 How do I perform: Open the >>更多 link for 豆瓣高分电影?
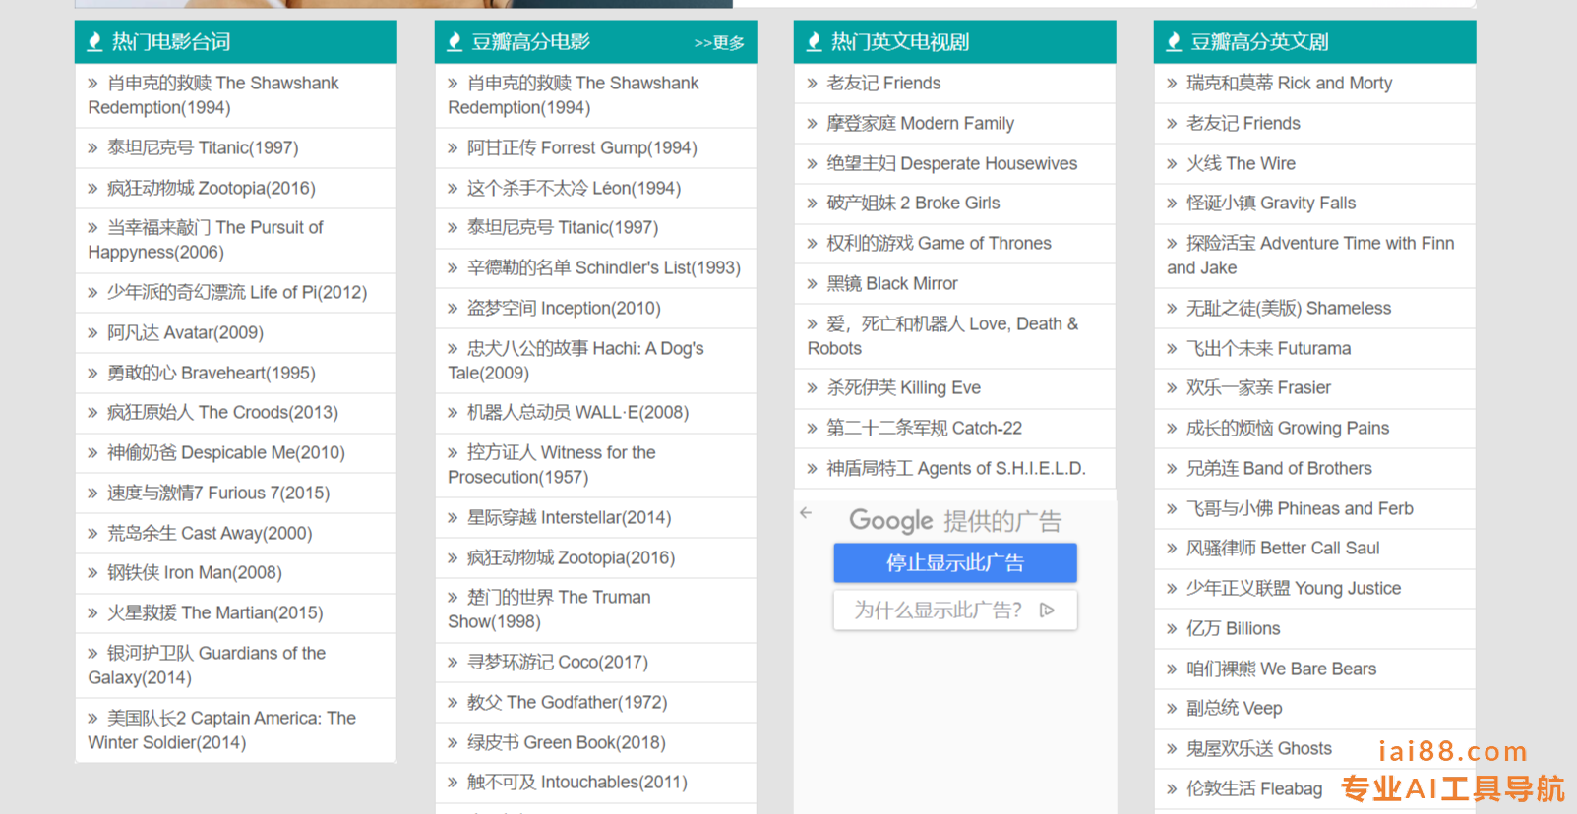click(x=719, y=42)
